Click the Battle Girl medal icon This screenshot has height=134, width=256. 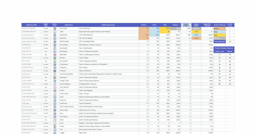55,38
